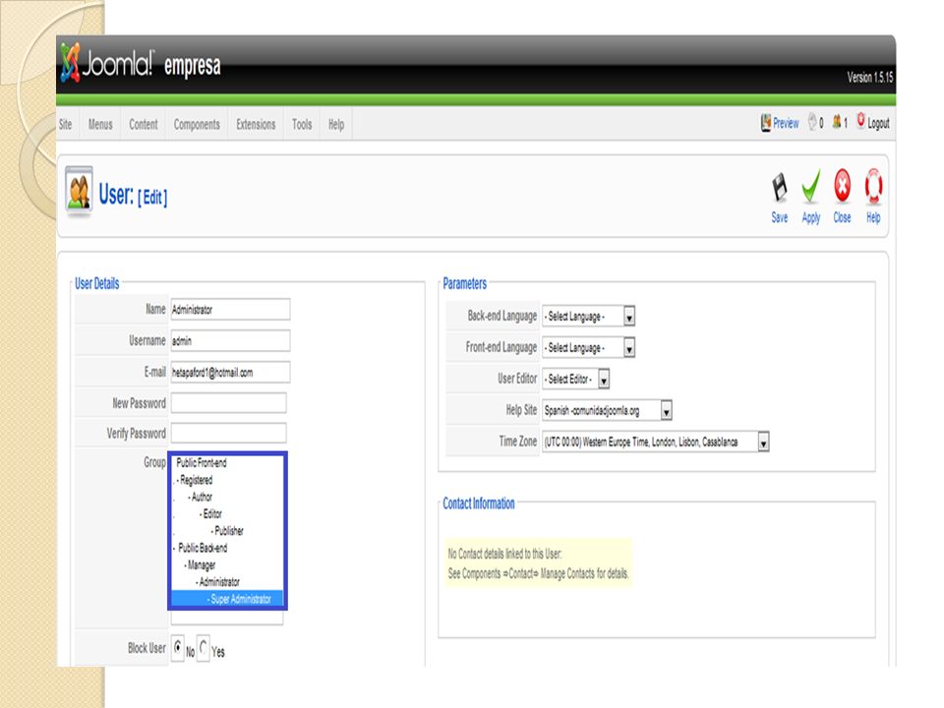This screenshot has width=944, height=708.
Task: Open the Tools menu
Action: (302, 125)
